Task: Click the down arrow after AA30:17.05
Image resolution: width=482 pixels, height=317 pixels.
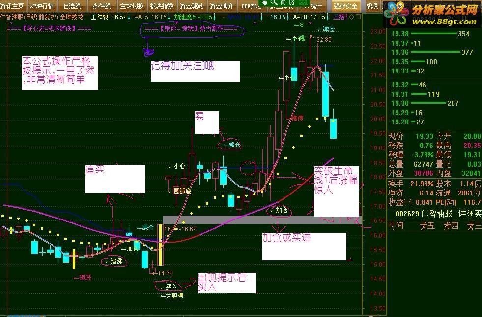Action: click(328, 18)
